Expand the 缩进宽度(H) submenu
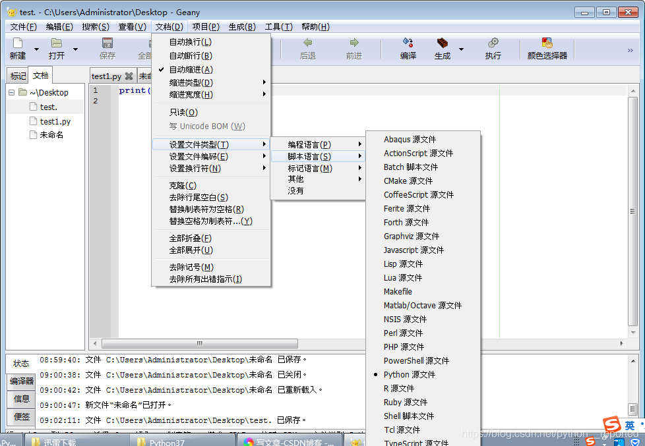 [x=212, y=95]
